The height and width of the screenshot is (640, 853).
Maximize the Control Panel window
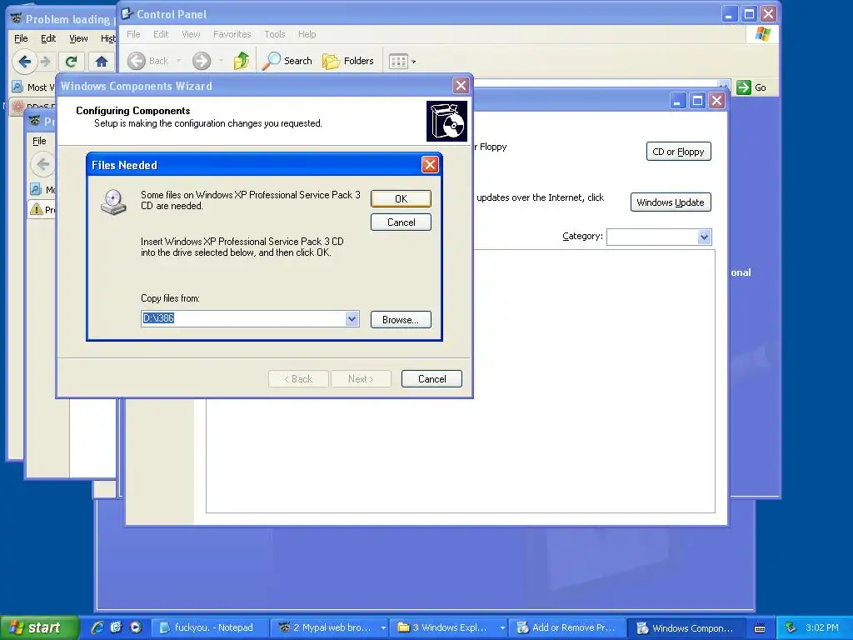(x=749, y=14)
